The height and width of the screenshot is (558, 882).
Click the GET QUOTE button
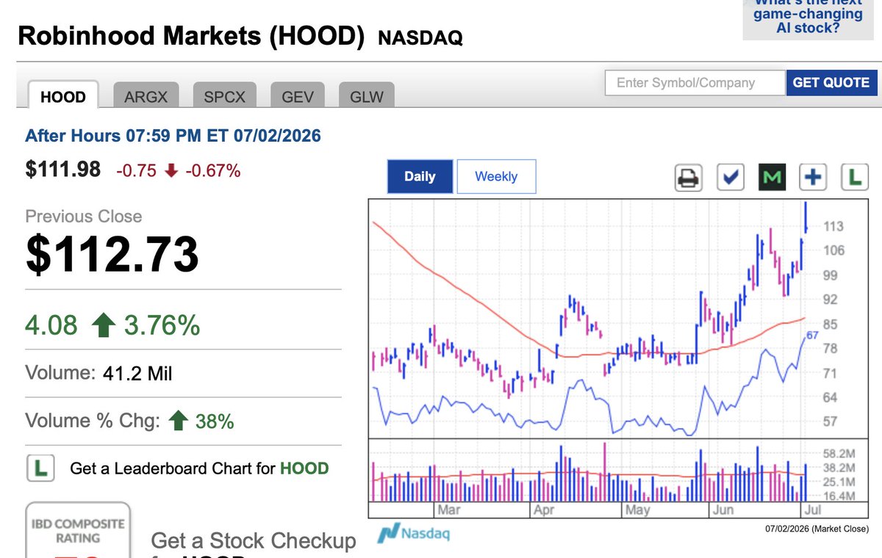[x=831, y=82]
